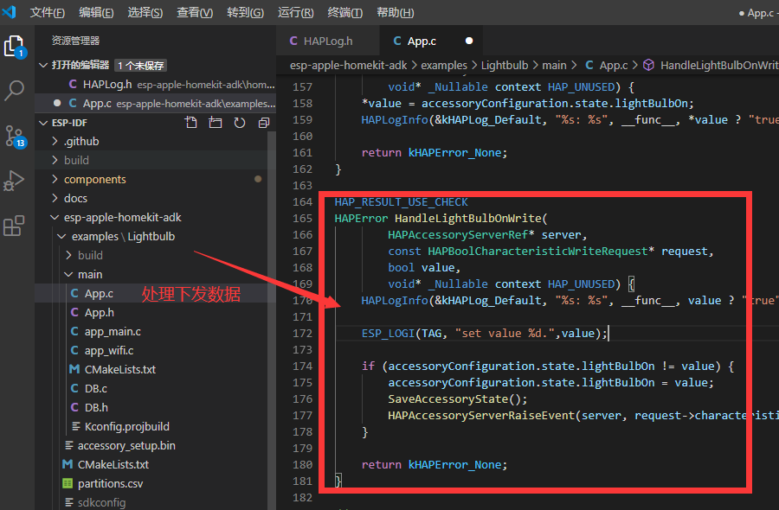This screenshot has height=510, width=779.
Task: Open the Explorer activity bar icon
Action: click(x=15, y=48)
